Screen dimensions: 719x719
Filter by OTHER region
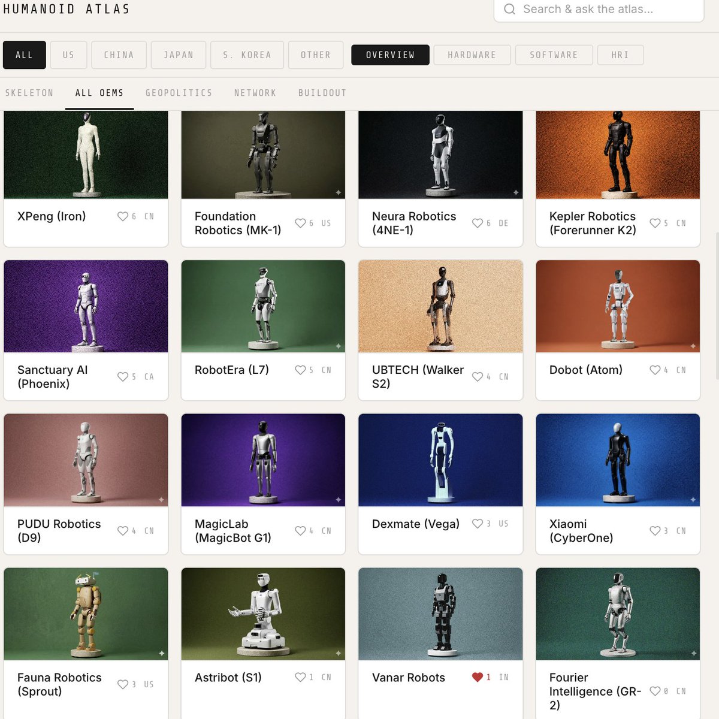tap(316, 55)
